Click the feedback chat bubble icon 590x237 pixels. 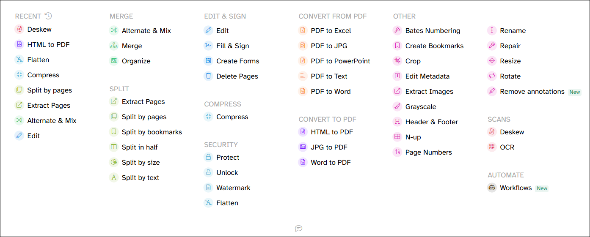(x=298, y=228)
